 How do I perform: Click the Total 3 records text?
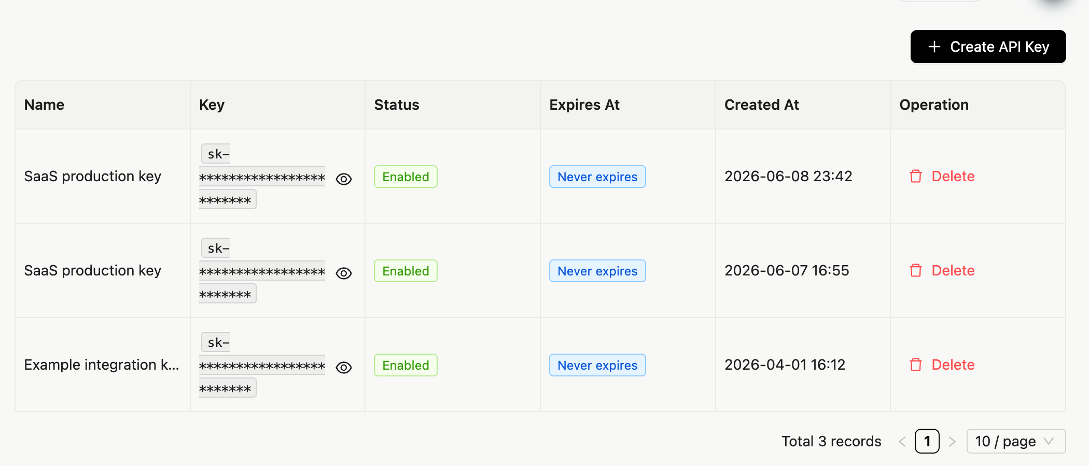pyautogui.click(x=831, y=441)
